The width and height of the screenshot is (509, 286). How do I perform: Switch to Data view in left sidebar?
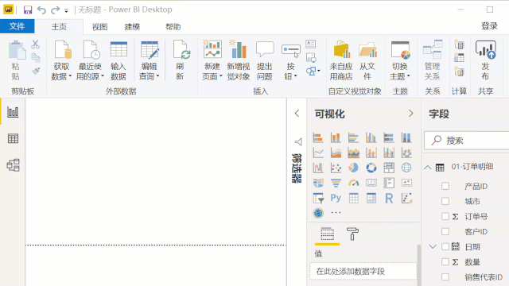13,138
